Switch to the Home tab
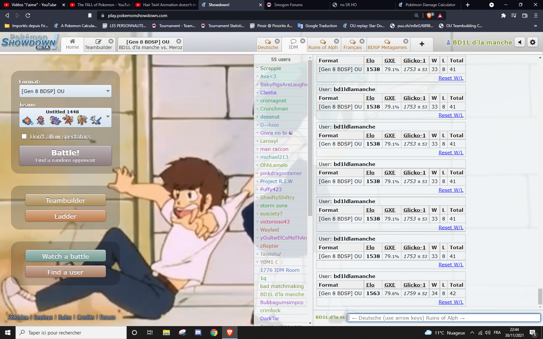543x339 pixels. click(x=72, y=44)
